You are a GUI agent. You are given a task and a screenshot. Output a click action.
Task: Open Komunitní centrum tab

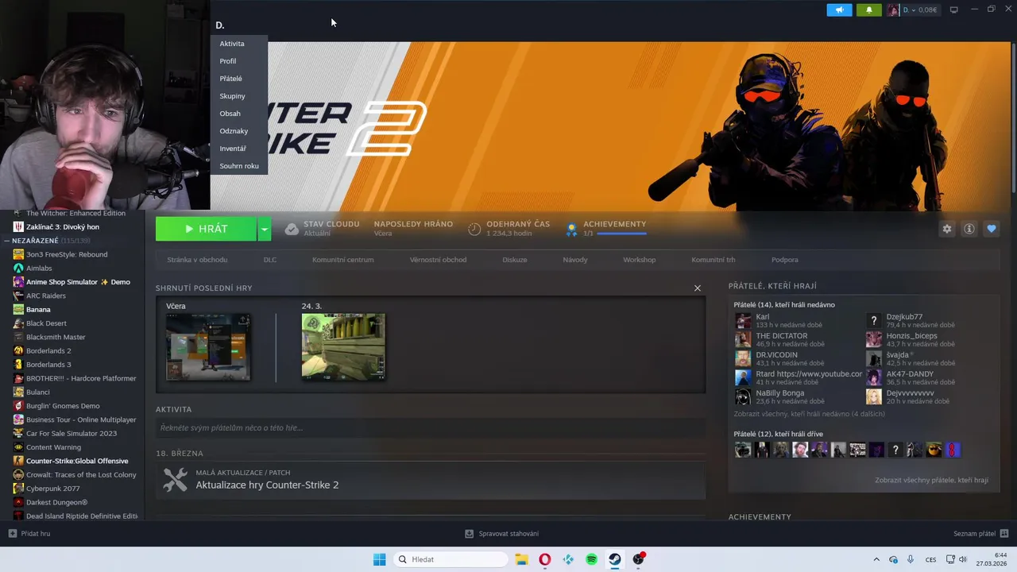coord(342,260)
